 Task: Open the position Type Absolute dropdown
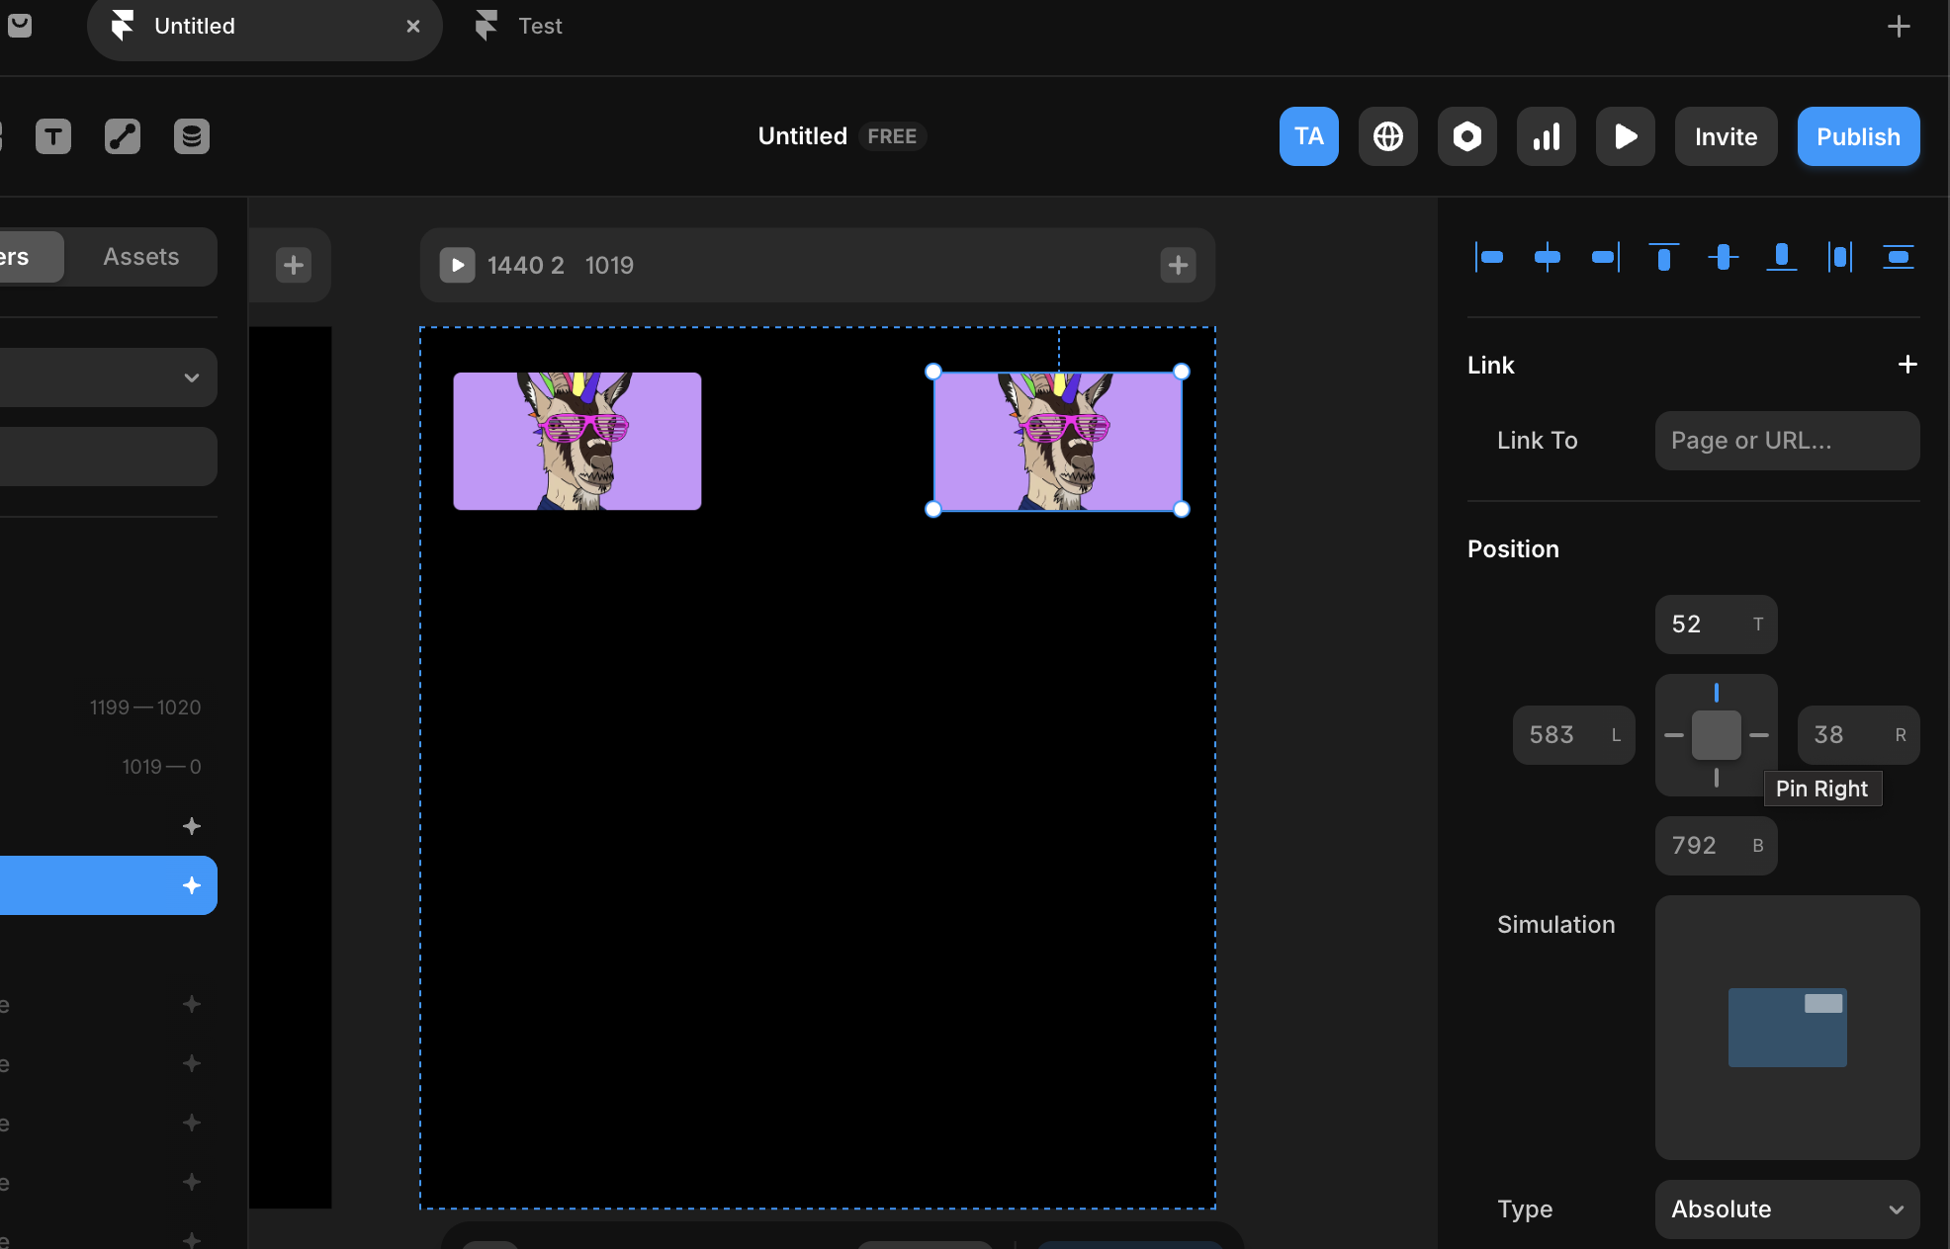[x=1787, y=1208]
